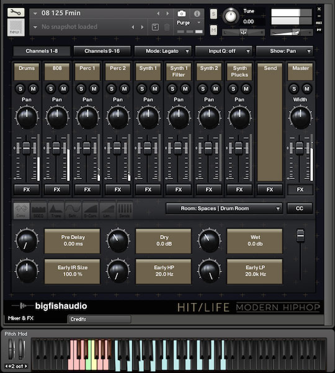
Task: Click the CC button
Action: coord(300,208)
